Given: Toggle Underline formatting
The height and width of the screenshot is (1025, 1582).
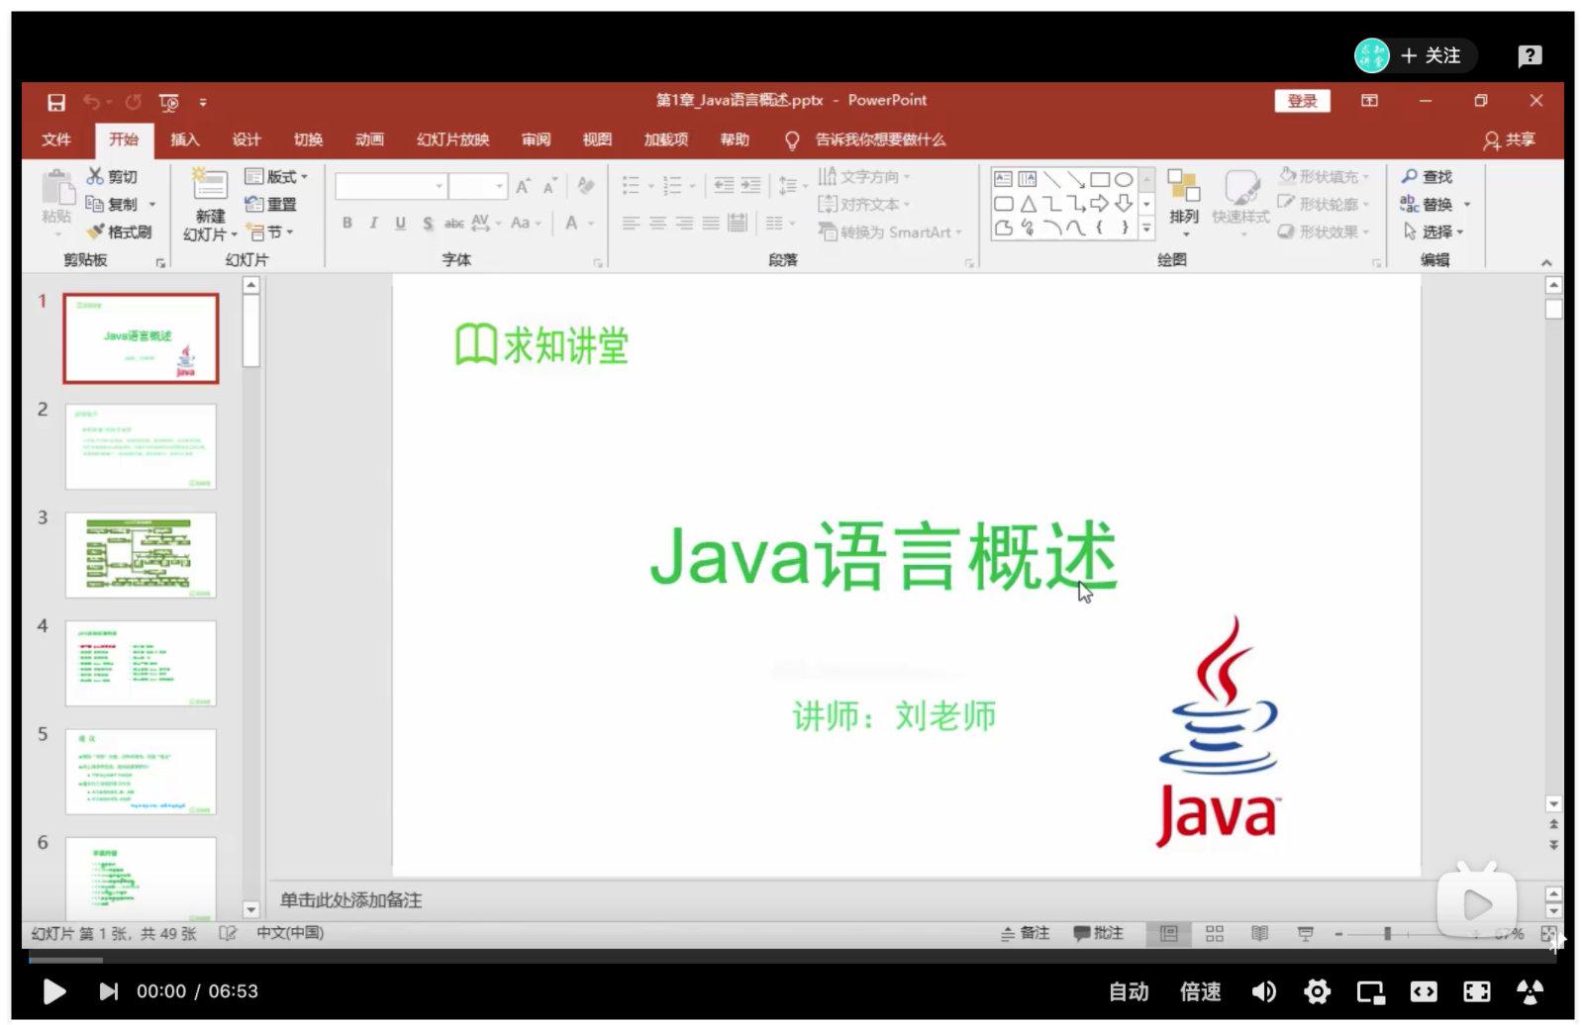Looking at the screenshot, I should pyautogui.click(x=401, y=224).
